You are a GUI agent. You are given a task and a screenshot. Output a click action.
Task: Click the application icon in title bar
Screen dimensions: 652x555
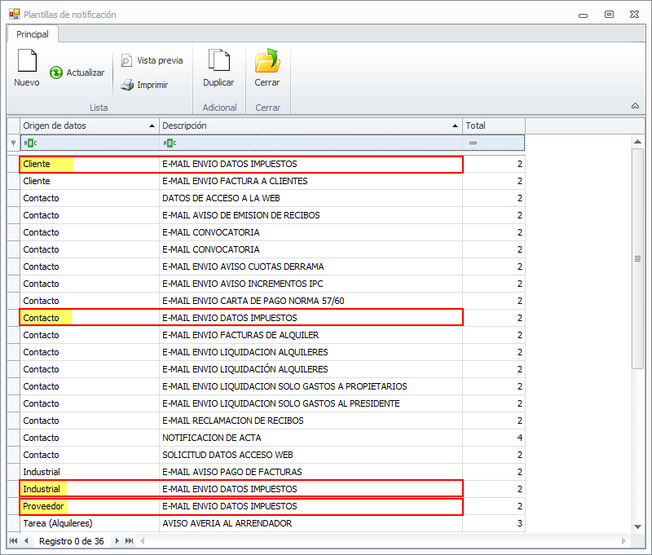(x=14, y=14)
